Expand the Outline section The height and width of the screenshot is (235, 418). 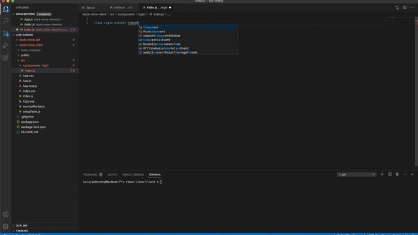point(22,225)
